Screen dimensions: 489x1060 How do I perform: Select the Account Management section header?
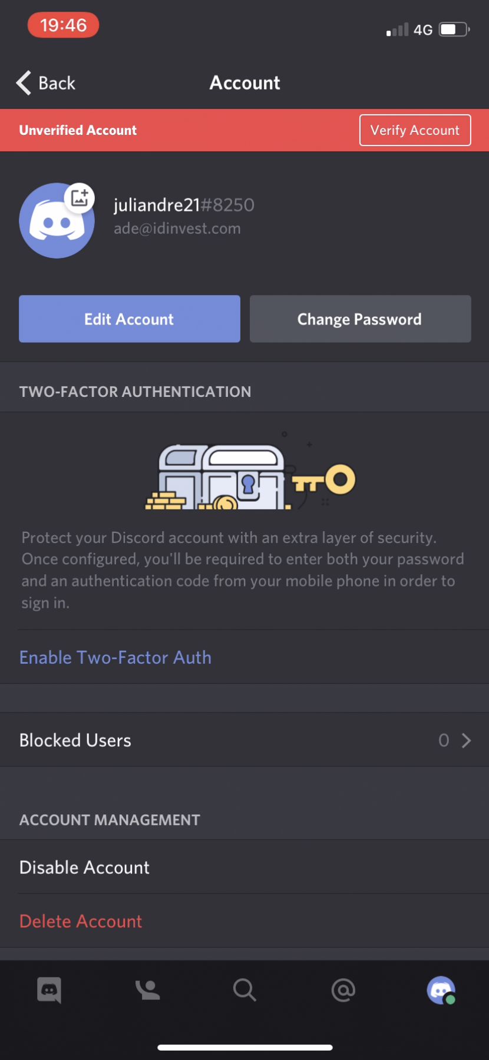(110, 819)
